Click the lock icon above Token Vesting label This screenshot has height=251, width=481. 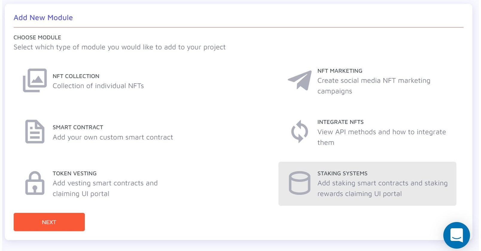pyautogui.click(x=34, y=183)
